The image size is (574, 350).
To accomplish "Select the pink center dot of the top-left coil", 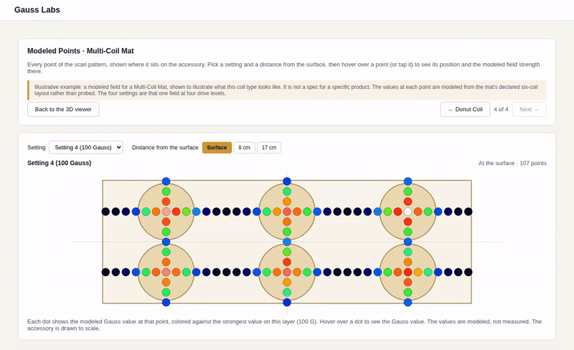I will click(x=166, y=212).
